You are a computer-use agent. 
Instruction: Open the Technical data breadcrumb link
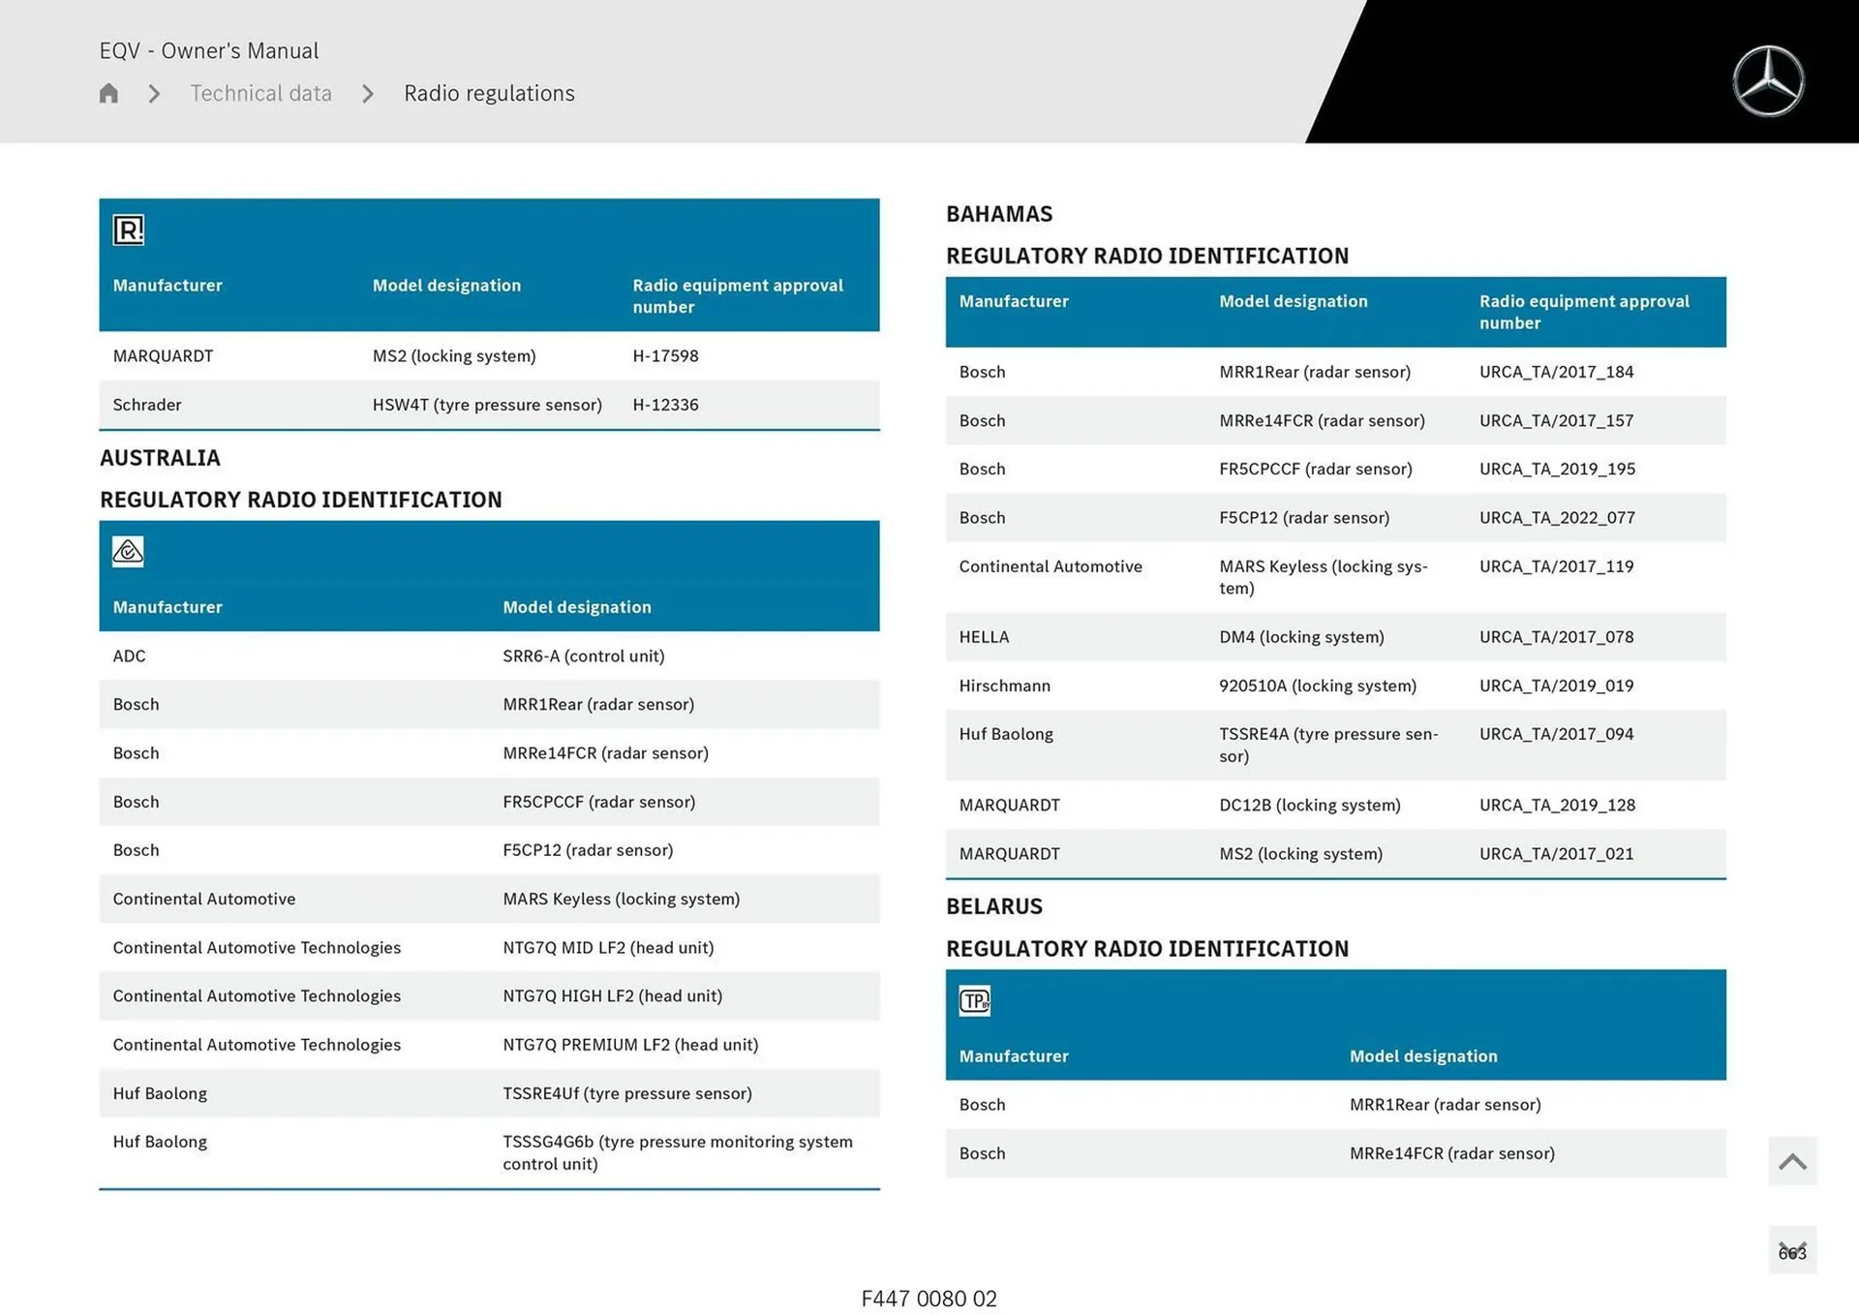[x=260, y=94]
